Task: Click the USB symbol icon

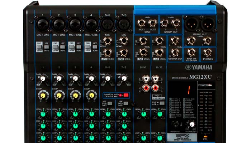Action: (157, 95)
